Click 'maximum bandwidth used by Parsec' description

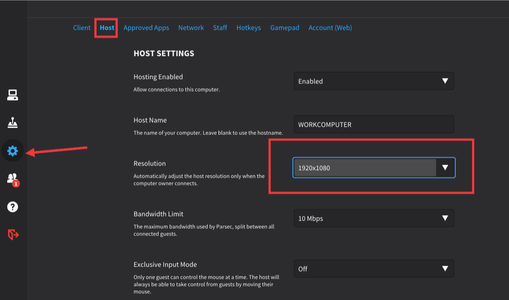204,230
